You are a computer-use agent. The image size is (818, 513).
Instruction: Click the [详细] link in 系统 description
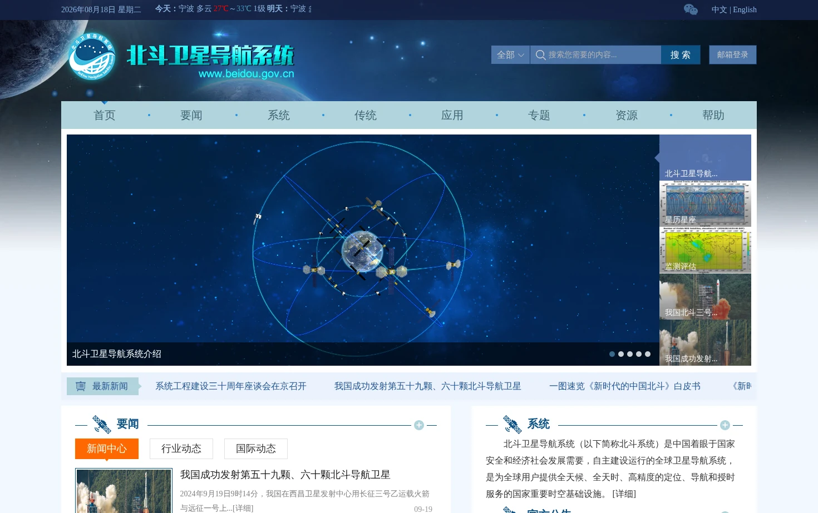click(624, 494)
